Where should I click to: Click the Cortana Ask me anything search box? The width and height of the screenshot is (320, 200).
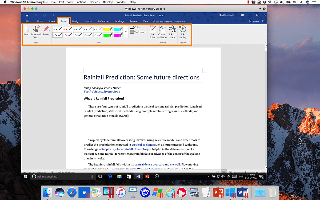(63, 177)
